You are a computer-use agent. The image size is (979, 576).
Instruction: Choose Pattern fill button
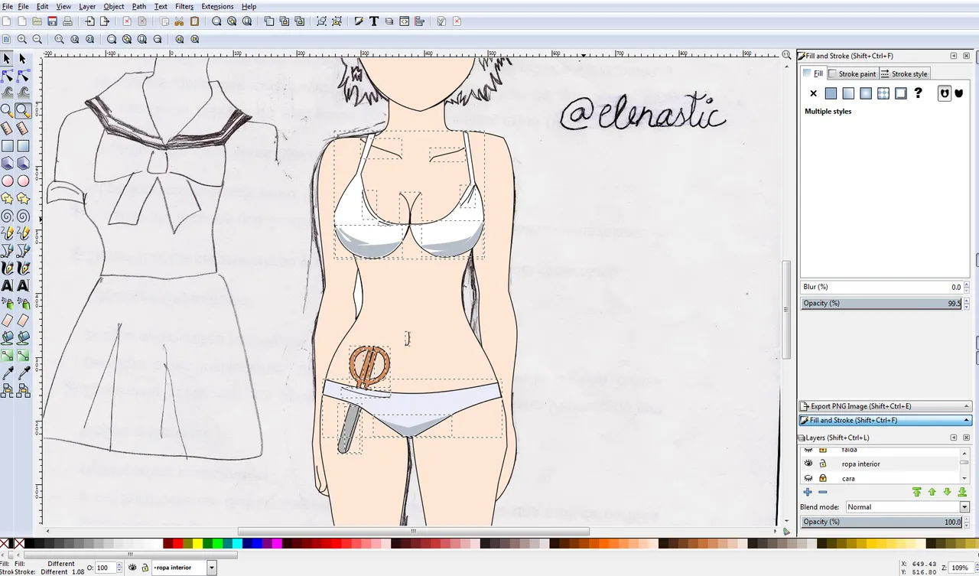[x=883, y=93]
